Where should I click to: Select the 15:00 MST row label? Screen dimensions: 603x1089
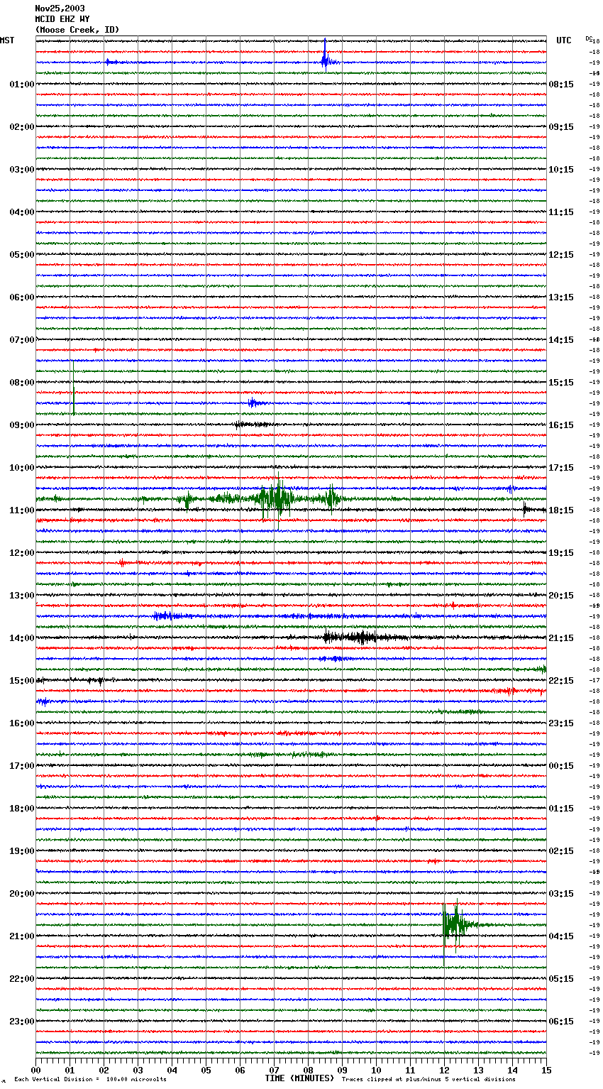coord(22,681)
